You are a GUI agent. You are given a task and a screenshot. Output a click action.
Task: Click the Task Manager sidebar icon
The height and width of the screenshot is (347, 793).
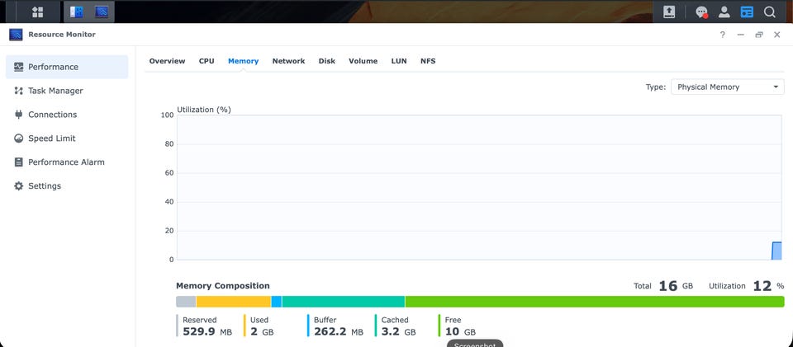(19, 91)
